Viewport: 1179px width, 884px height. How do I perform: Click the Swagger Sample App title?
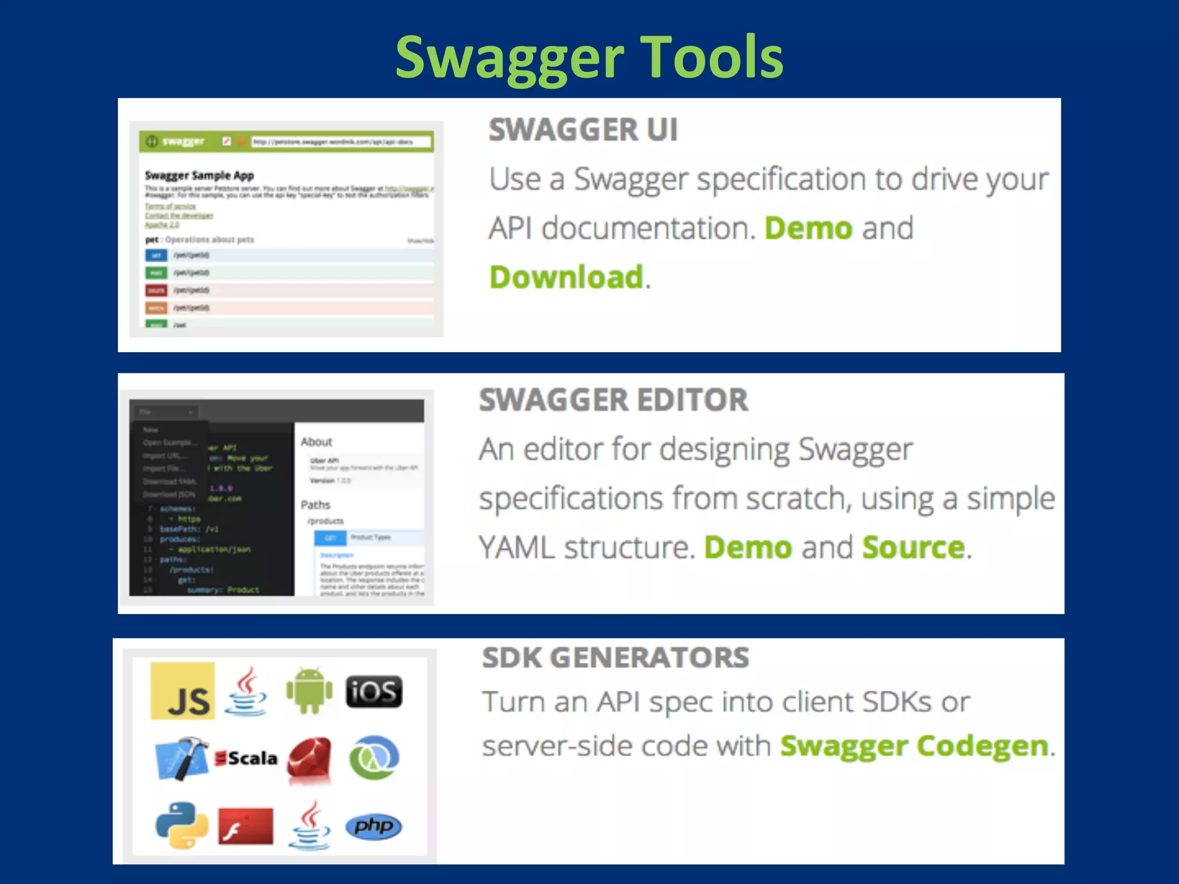point(199,175)
